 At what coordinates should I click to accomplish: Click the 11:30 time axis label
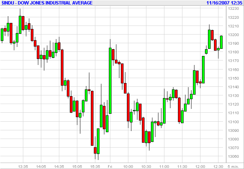point(182,167)
